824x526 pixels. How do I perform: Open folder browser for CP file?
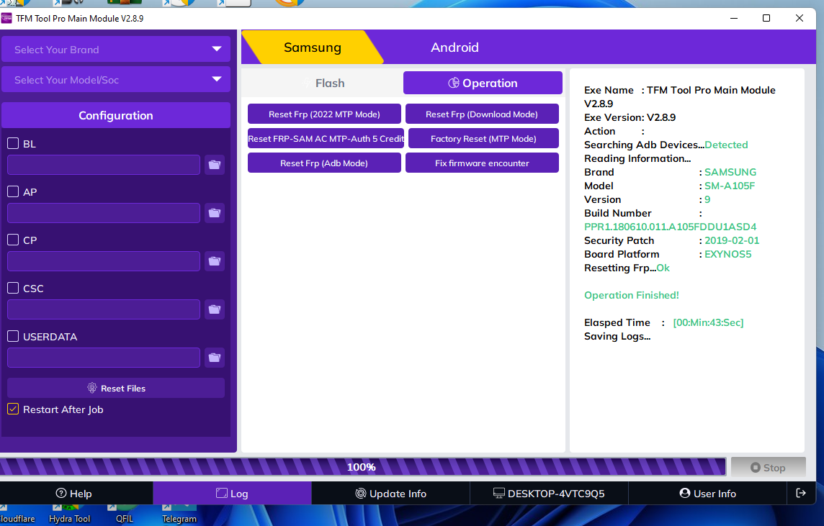click(215, 261)
